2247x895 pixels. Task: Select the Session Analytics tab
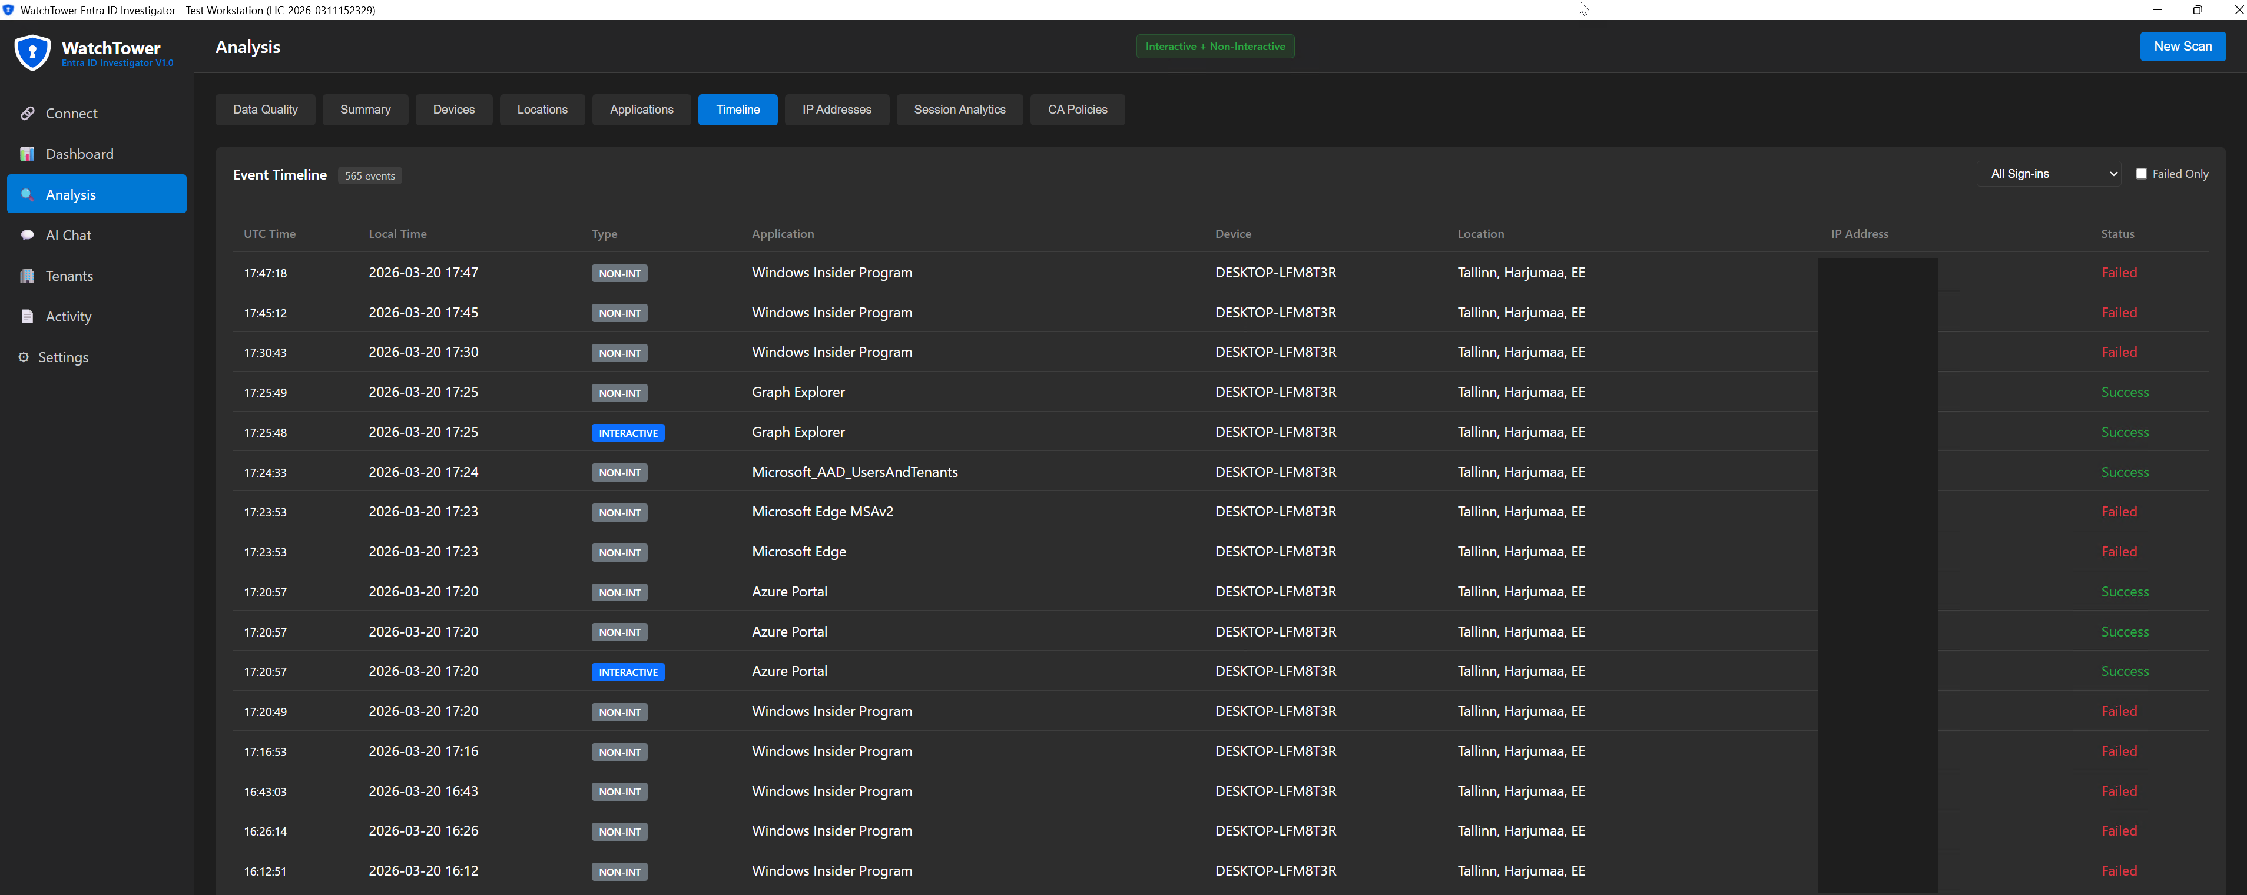[x=959, y=110]
